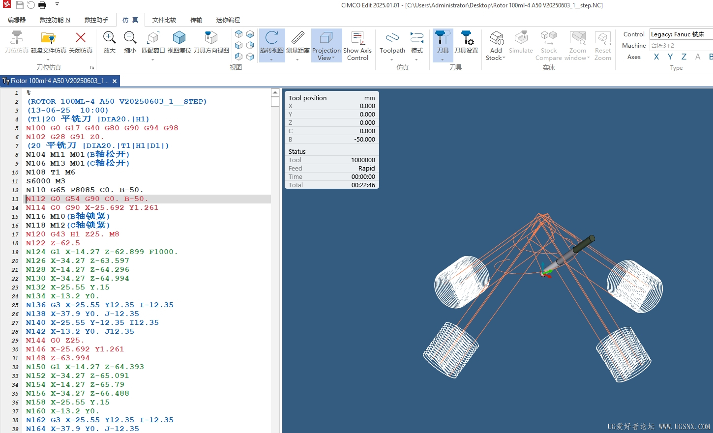
Task: Zoom out with the 缩小 magnifier
Action: pos(130,41)
